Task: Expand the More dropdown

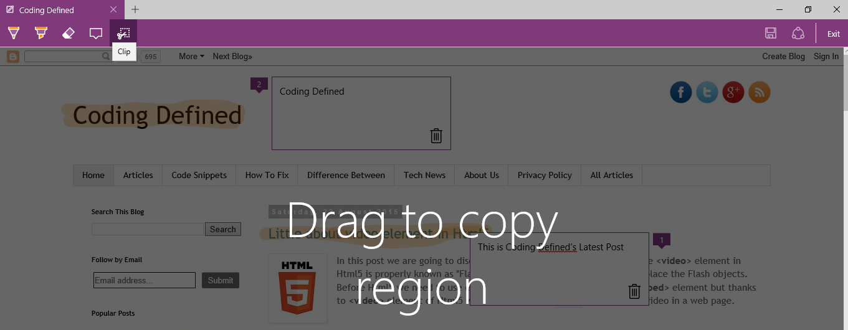Action: pos(192,56)
